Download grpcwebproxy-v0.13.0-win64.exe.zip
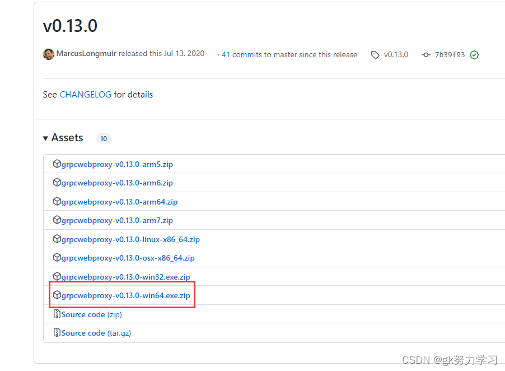Image resolution: width=505 pixels, height=371 pixels. pos(125,295)
